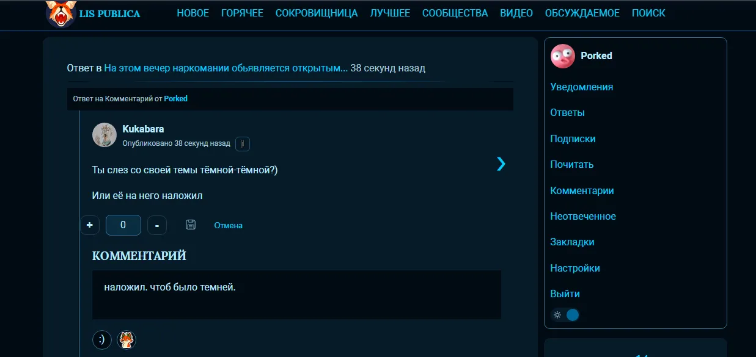Downvote the comment with minus button

point(157,225)
